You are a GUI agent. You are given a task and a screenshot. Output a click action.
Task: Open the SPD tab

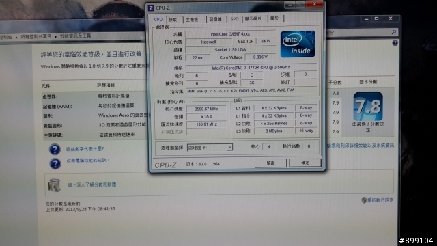[x=234, y=19]
